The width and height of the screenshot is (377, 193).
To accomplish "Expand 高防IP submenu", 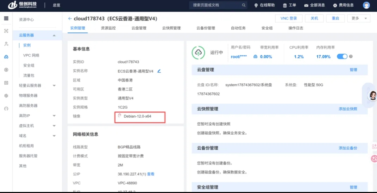I will pyautogui.click(x=54, y=116).
